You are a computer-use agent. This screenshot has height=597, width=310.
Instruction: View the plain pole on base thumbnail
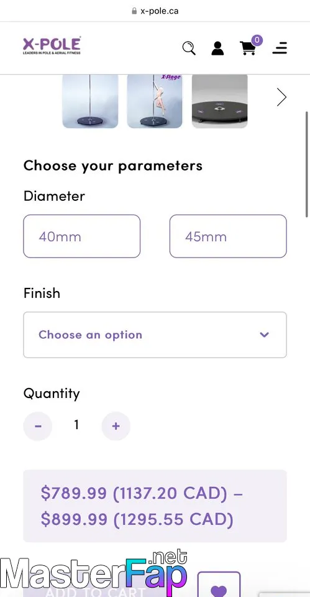coord(90,101)
